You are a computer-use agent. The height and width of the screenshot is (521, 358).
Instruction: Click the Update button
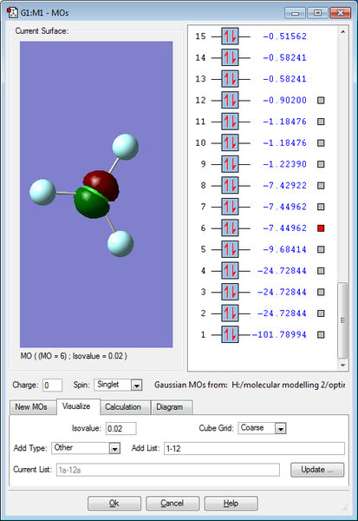(x=317, y=470)
